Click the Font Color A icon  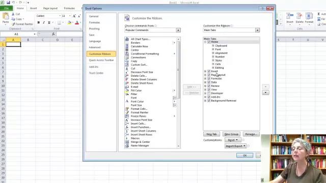tap(77, 22)
